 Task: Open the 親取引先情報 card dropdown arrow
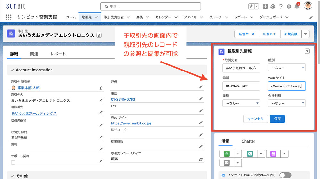[x=307, y=51]
